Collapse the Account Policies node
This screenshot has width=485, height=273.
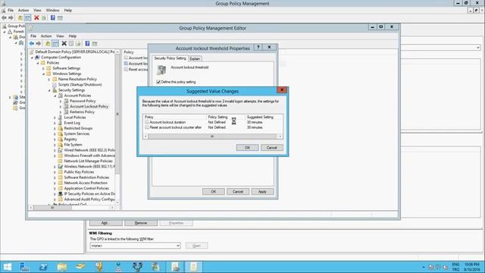[55, 96]
